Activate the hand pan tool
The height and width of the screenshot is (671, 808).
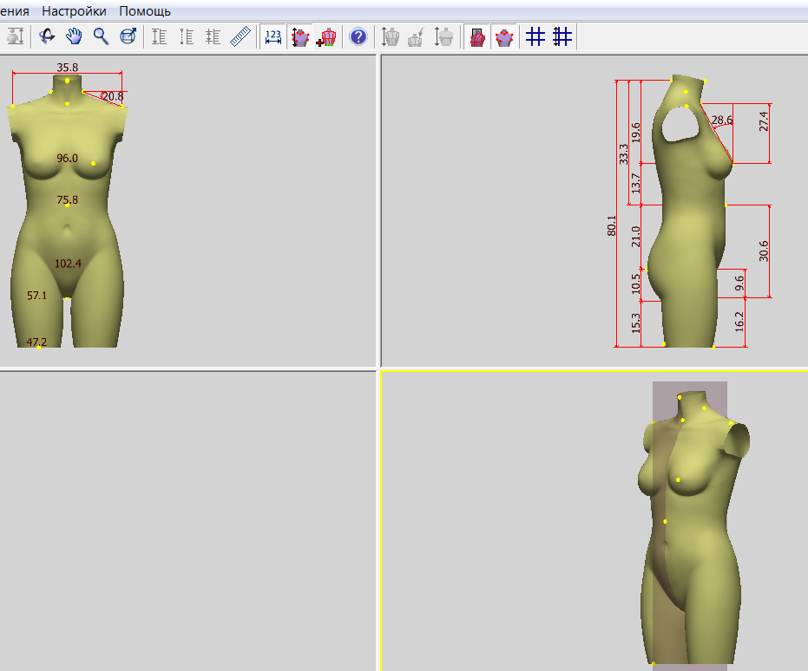coord(74,36)
